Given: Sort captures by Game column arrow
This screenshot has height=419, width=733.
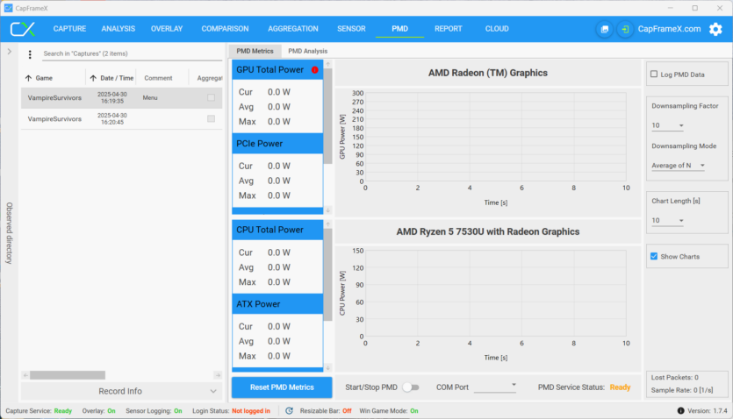Looking at the screenshot, I should [28, 78].
